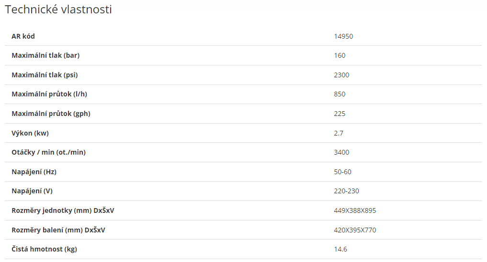The image size is (487, 262).
Task: Select the Výkon (kw) label
Action: tap(30, 133)
